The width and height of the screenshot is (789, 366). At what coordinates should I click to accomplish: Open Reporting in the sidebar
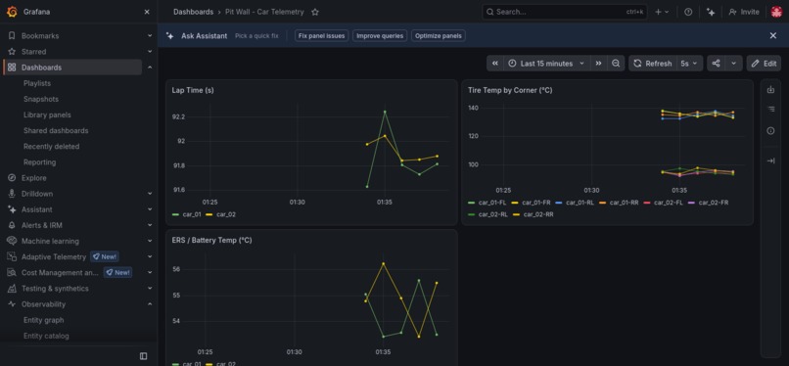[x=39, y=161]
